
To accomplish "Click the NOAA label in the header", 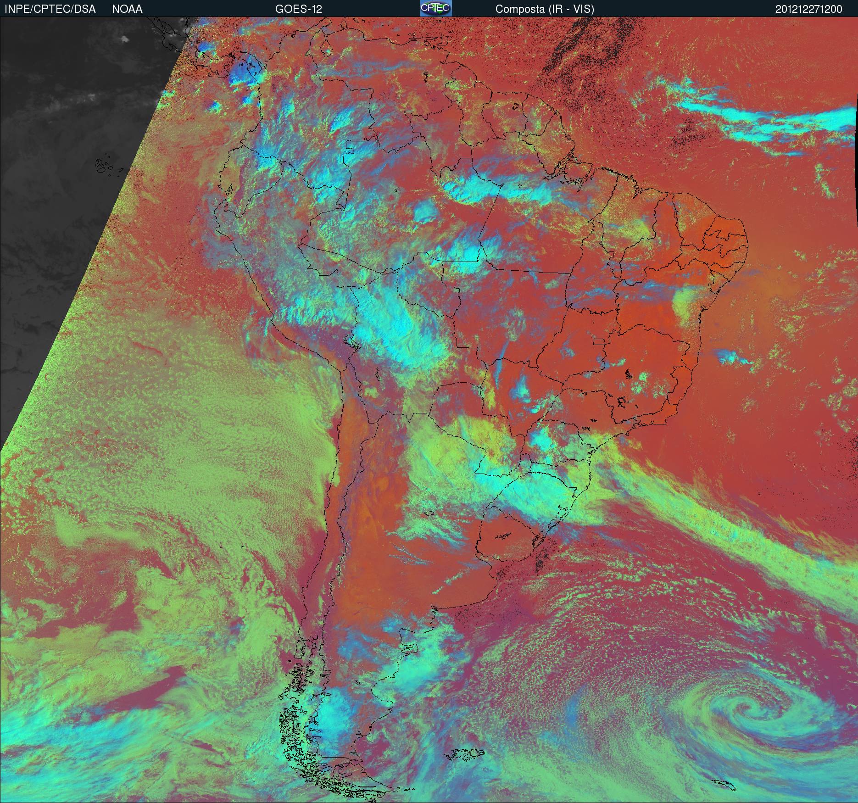I will click(x=127, y=9).
